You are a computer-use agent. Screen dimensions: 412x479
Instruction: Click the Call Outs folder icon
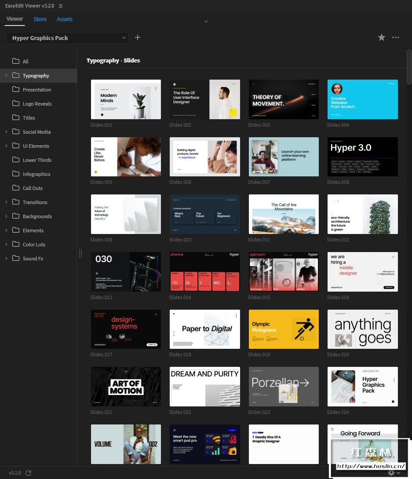[x=16, y=188]
